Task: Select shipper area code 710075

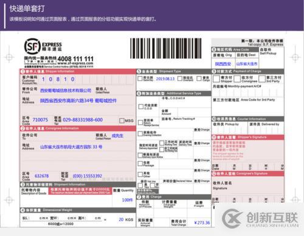Action: (40, 120)
